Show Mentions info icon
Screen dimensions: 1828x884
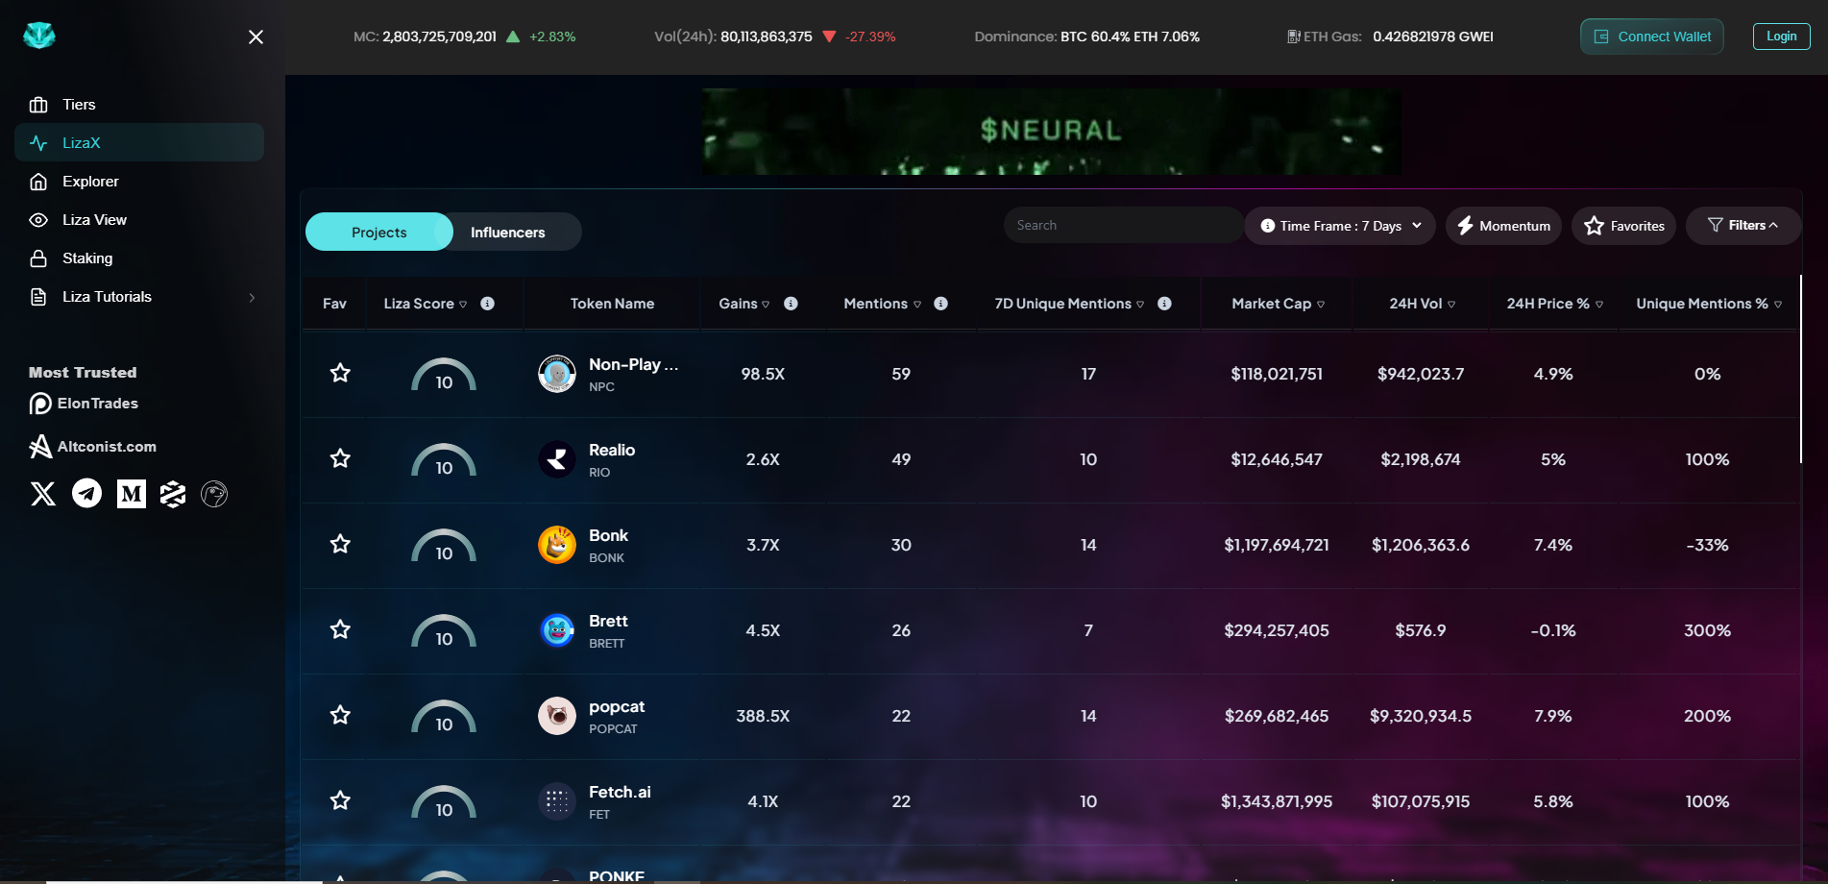click(941, 304)
